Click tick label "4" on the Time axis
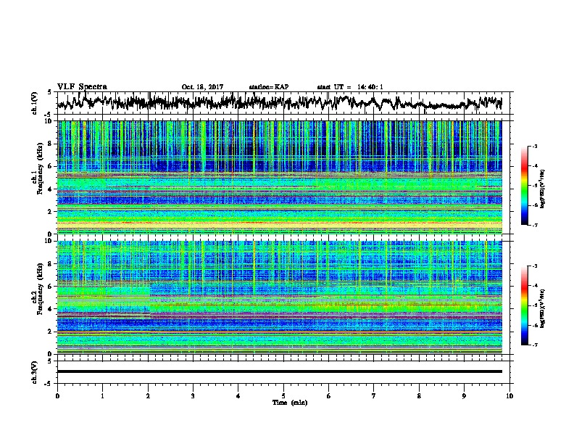Viewport: 574px width, 444px height. (238, 396)
